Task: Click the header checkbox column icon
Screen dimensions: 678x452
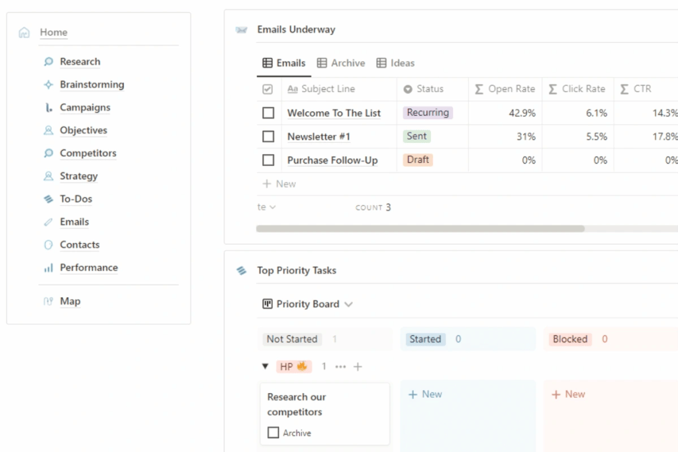Action: click(267, 89)
